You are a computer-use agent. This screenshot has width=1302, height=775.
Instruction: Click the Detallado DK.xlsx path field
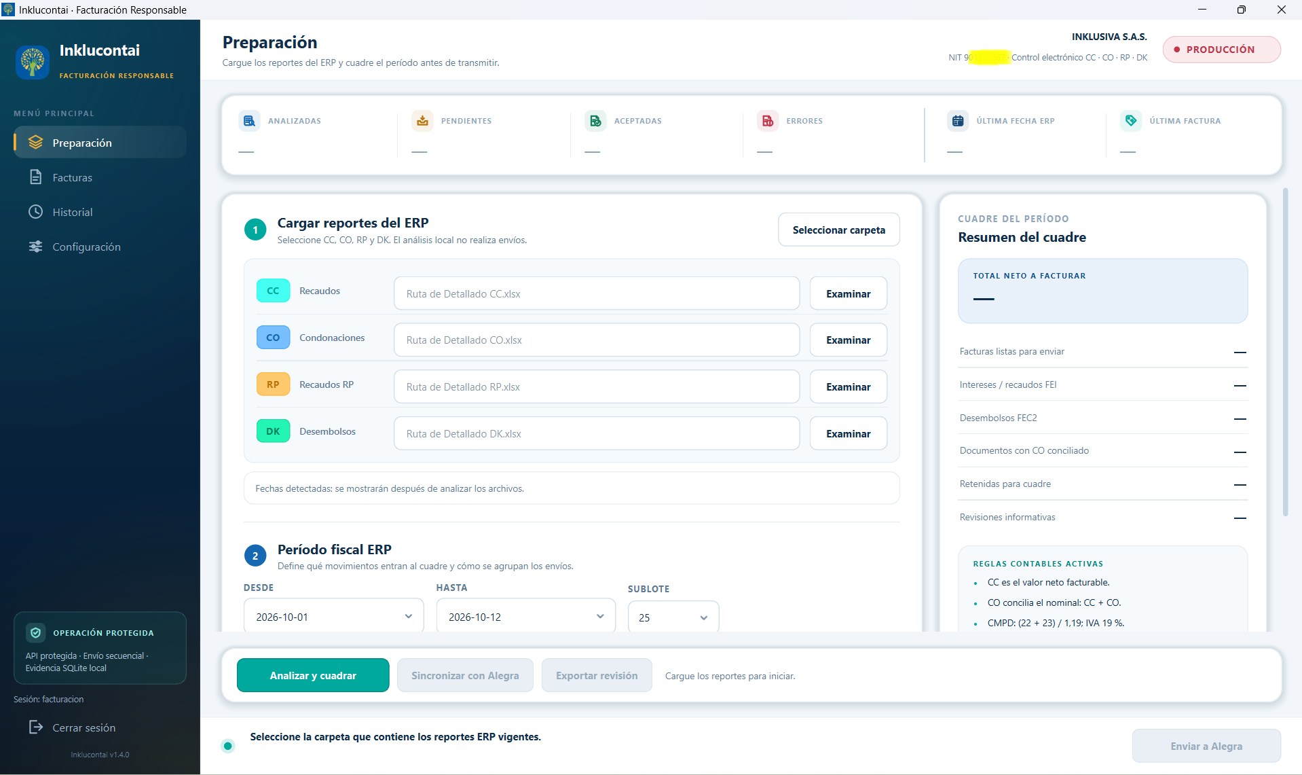point(597,433)
